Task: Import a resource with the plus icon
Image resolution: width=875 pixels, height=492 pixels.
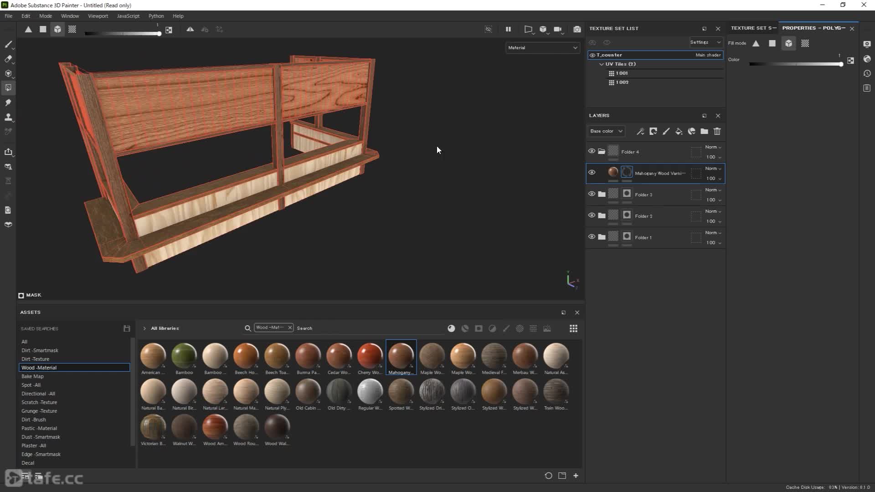Action: 576,476
